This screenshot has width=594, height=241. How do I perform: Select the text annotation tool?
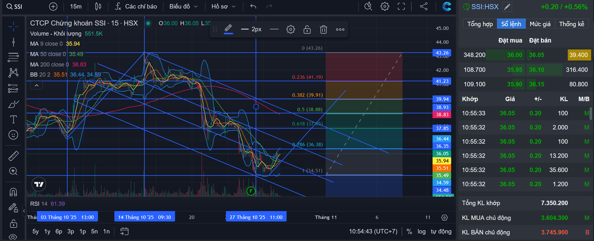13,119
